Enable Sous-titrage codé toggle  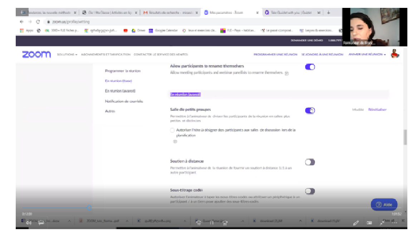coord(310,191)
